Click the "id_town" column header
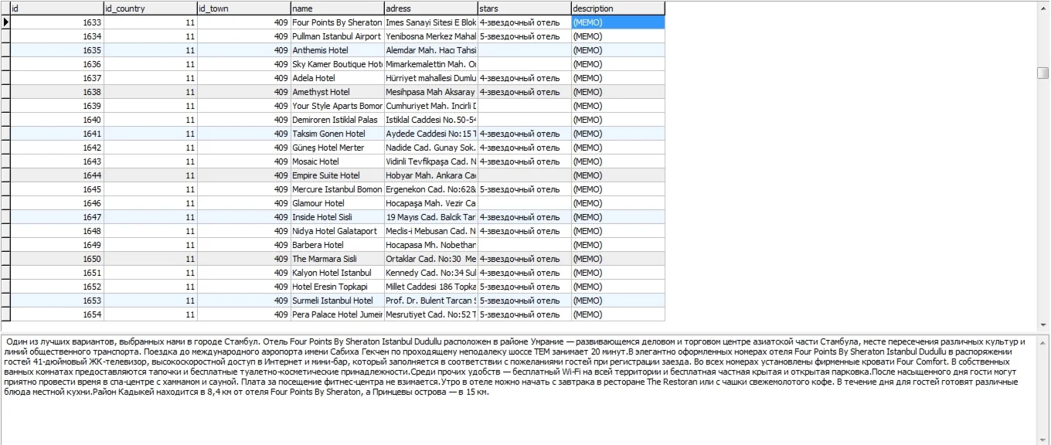1051x445 pixels. coord(244,8)
